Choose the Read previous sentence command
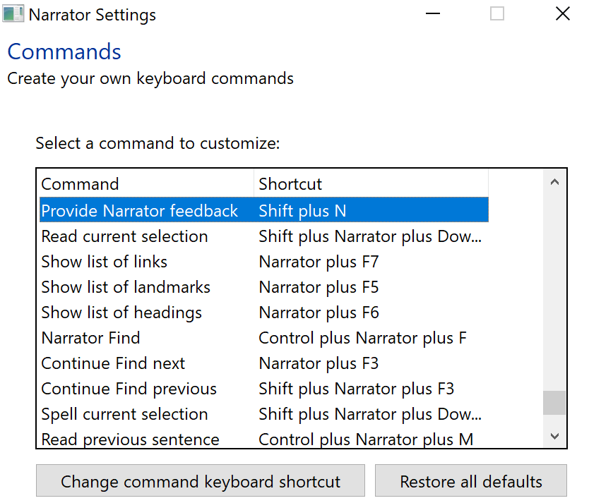Viewport: 589px width, 503px height. (130, 440)
